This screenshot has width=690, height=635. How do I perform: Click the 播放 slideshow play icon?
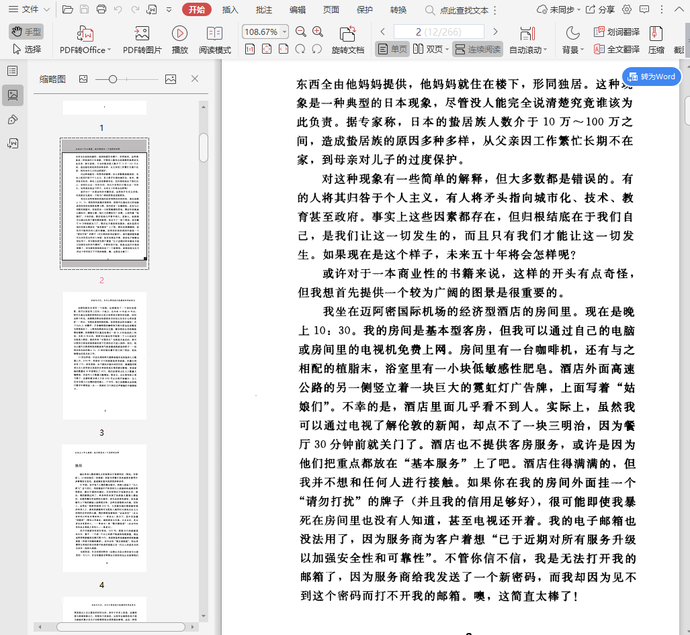179,34
